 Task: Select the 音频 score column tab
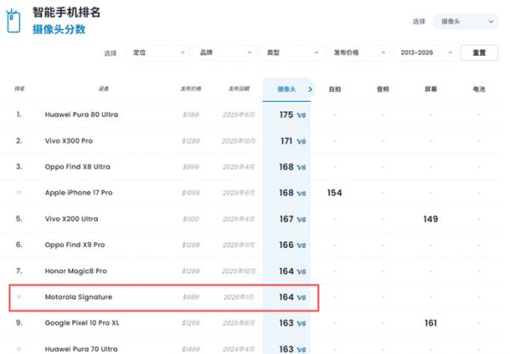[x=382, y=88]
